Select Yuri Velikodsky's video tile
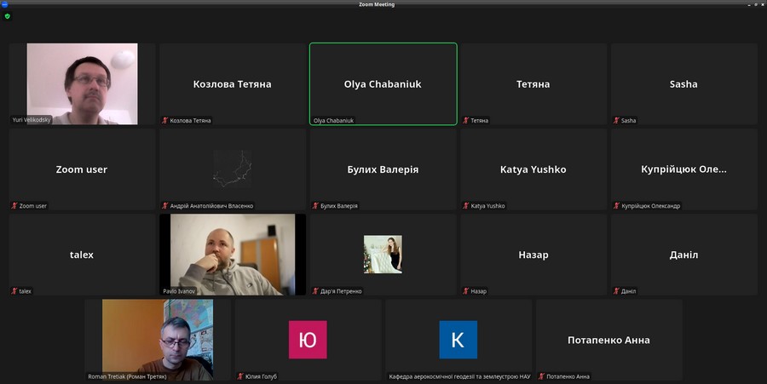 pyautogui.click(x=82, y=83)
